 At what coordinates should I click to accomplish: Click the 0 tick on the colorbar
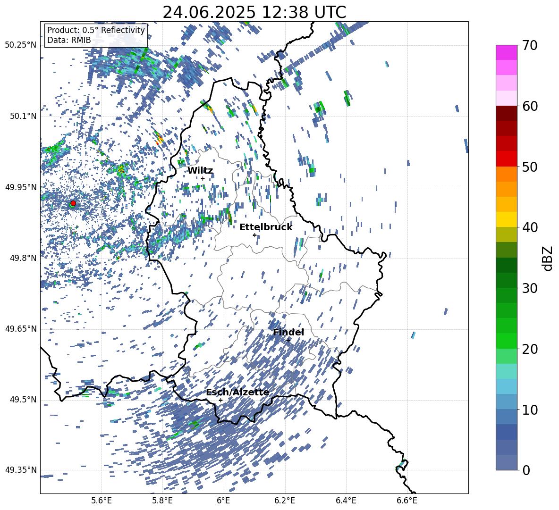point(526,470)
